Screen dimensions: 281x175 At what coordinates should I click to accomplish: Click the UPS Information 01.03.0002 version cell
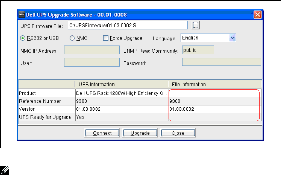(122, 109)
